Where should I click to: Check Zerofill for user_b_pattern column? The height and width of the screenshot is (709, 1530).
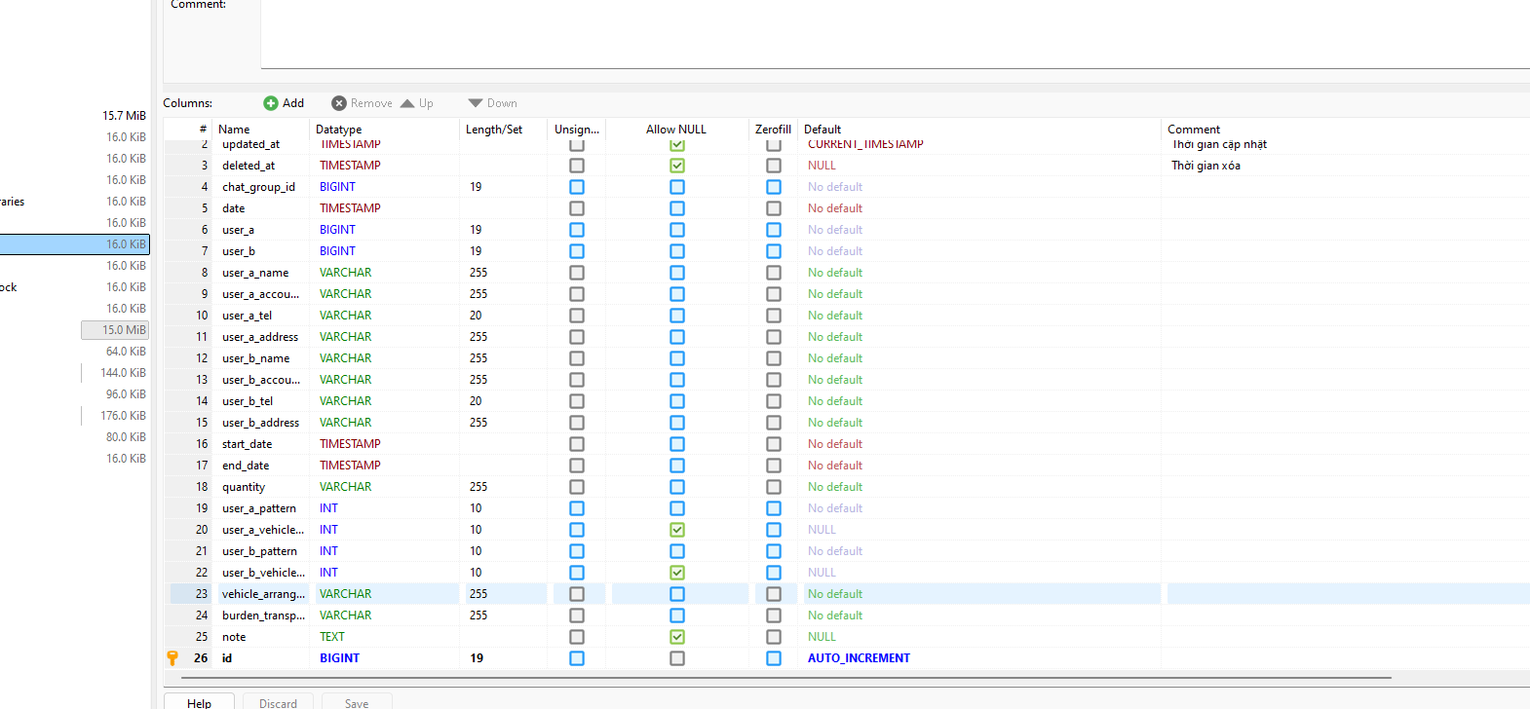pos(774,551)
